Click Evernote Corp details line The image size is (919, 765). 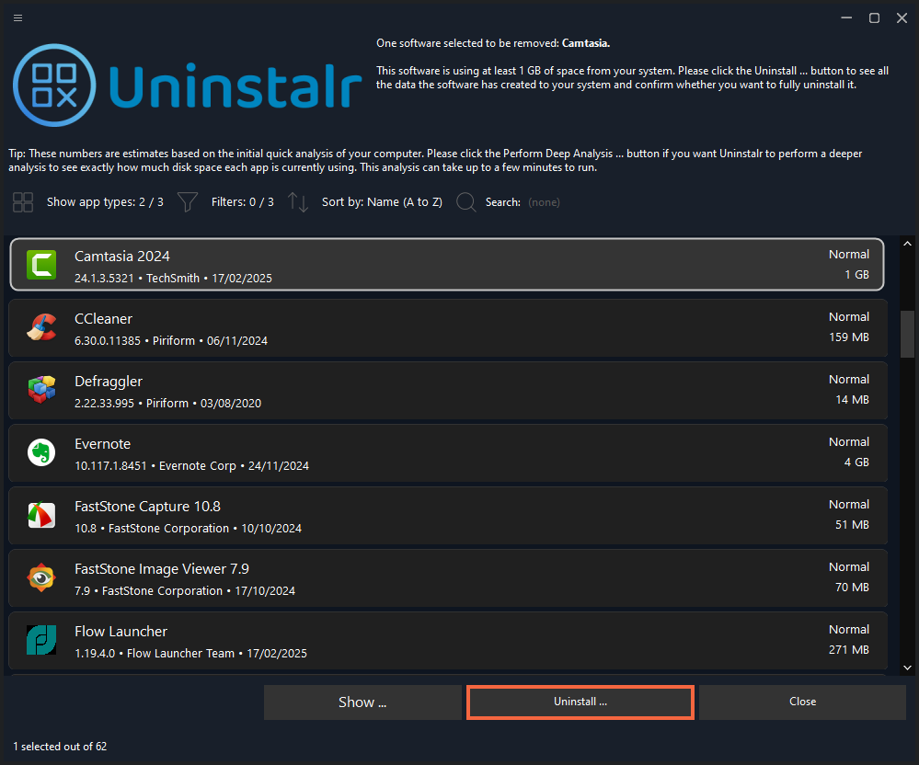191,465
